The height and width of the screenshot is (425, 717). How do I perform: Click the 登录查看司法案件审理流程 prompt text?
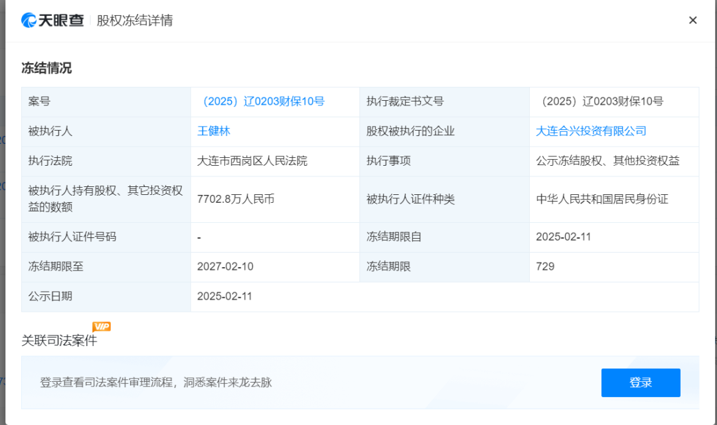(156, 383)
